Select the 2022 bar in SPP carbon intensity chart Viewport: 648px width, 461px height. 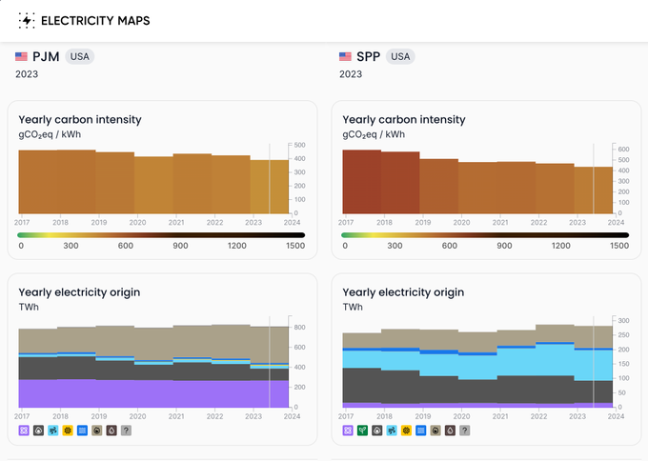(555, 189)
